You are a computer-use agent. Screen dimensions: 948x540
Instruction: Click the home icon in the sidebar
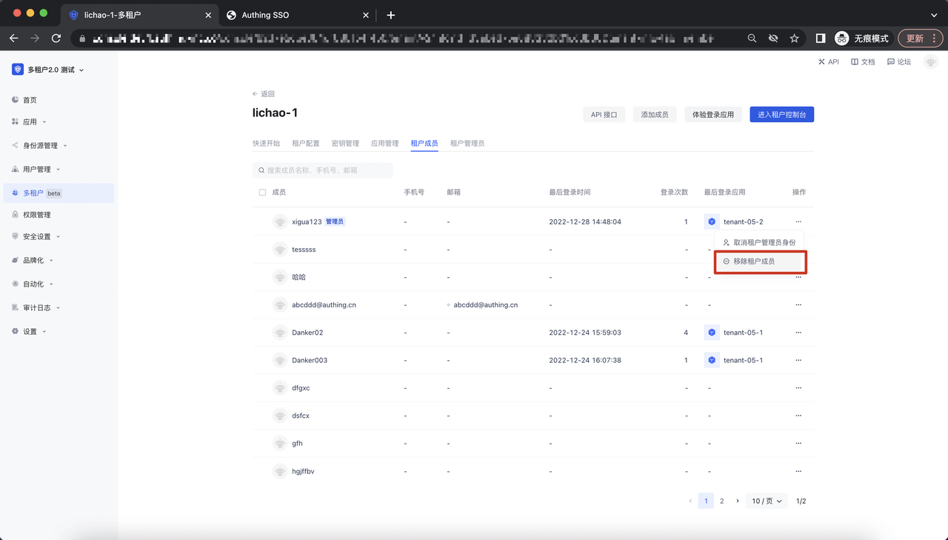(16, 100)
